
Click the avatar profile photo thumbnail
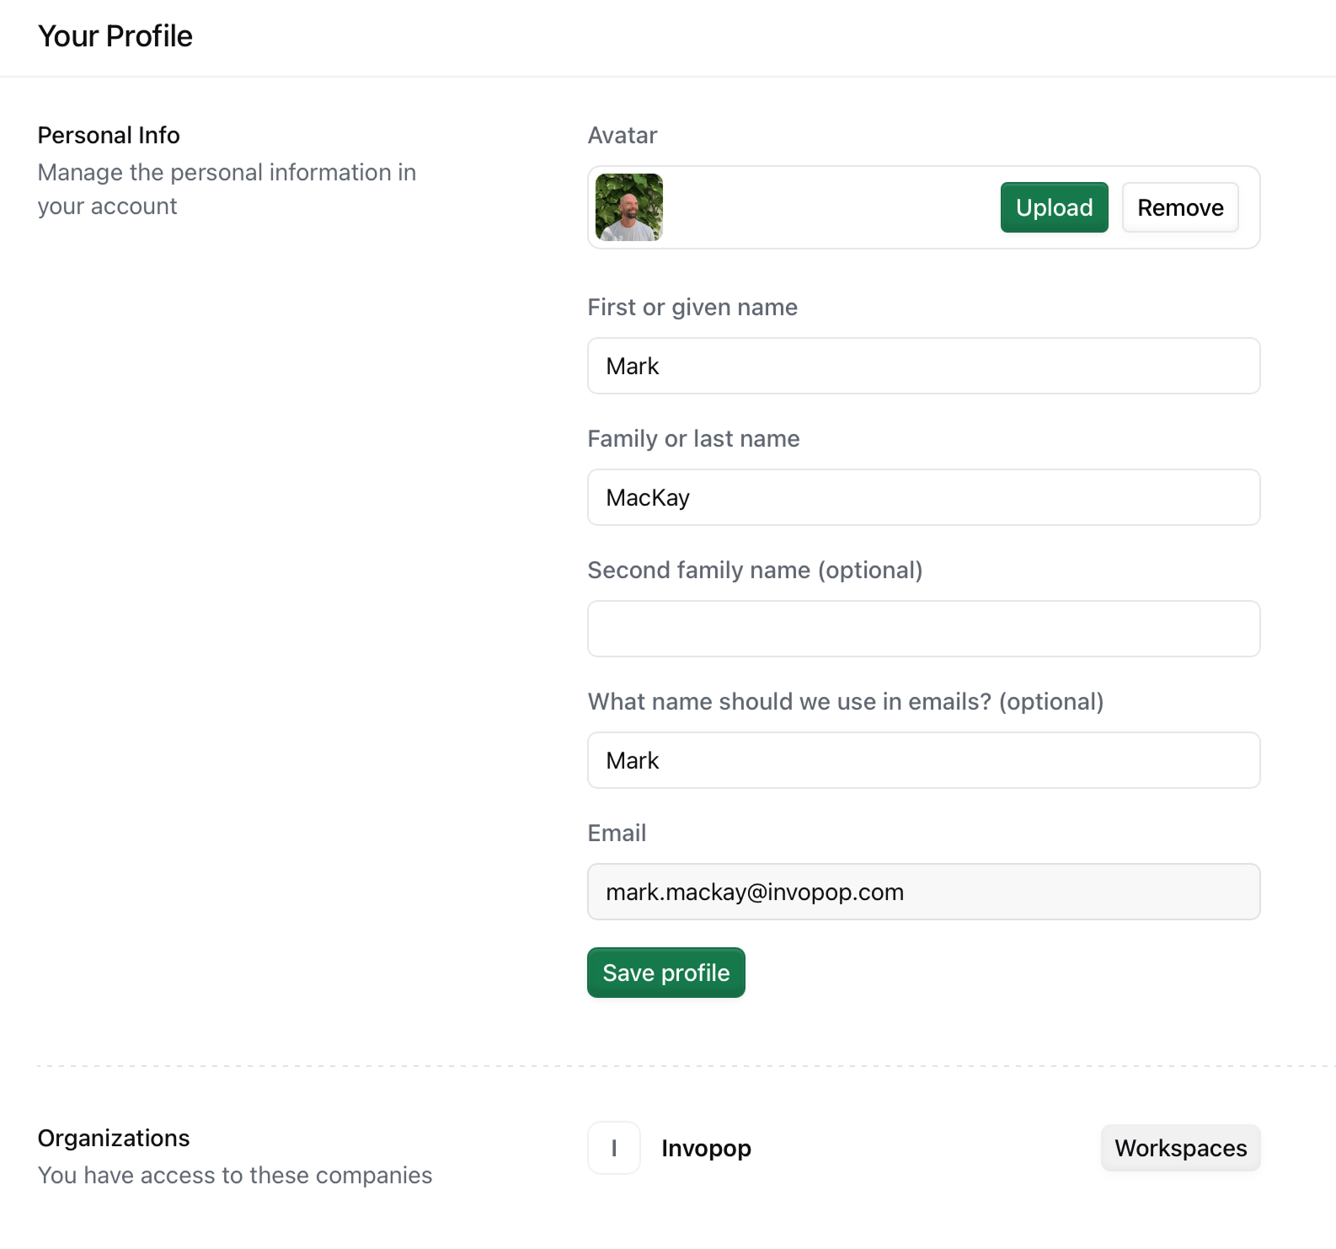click(628, 207)
